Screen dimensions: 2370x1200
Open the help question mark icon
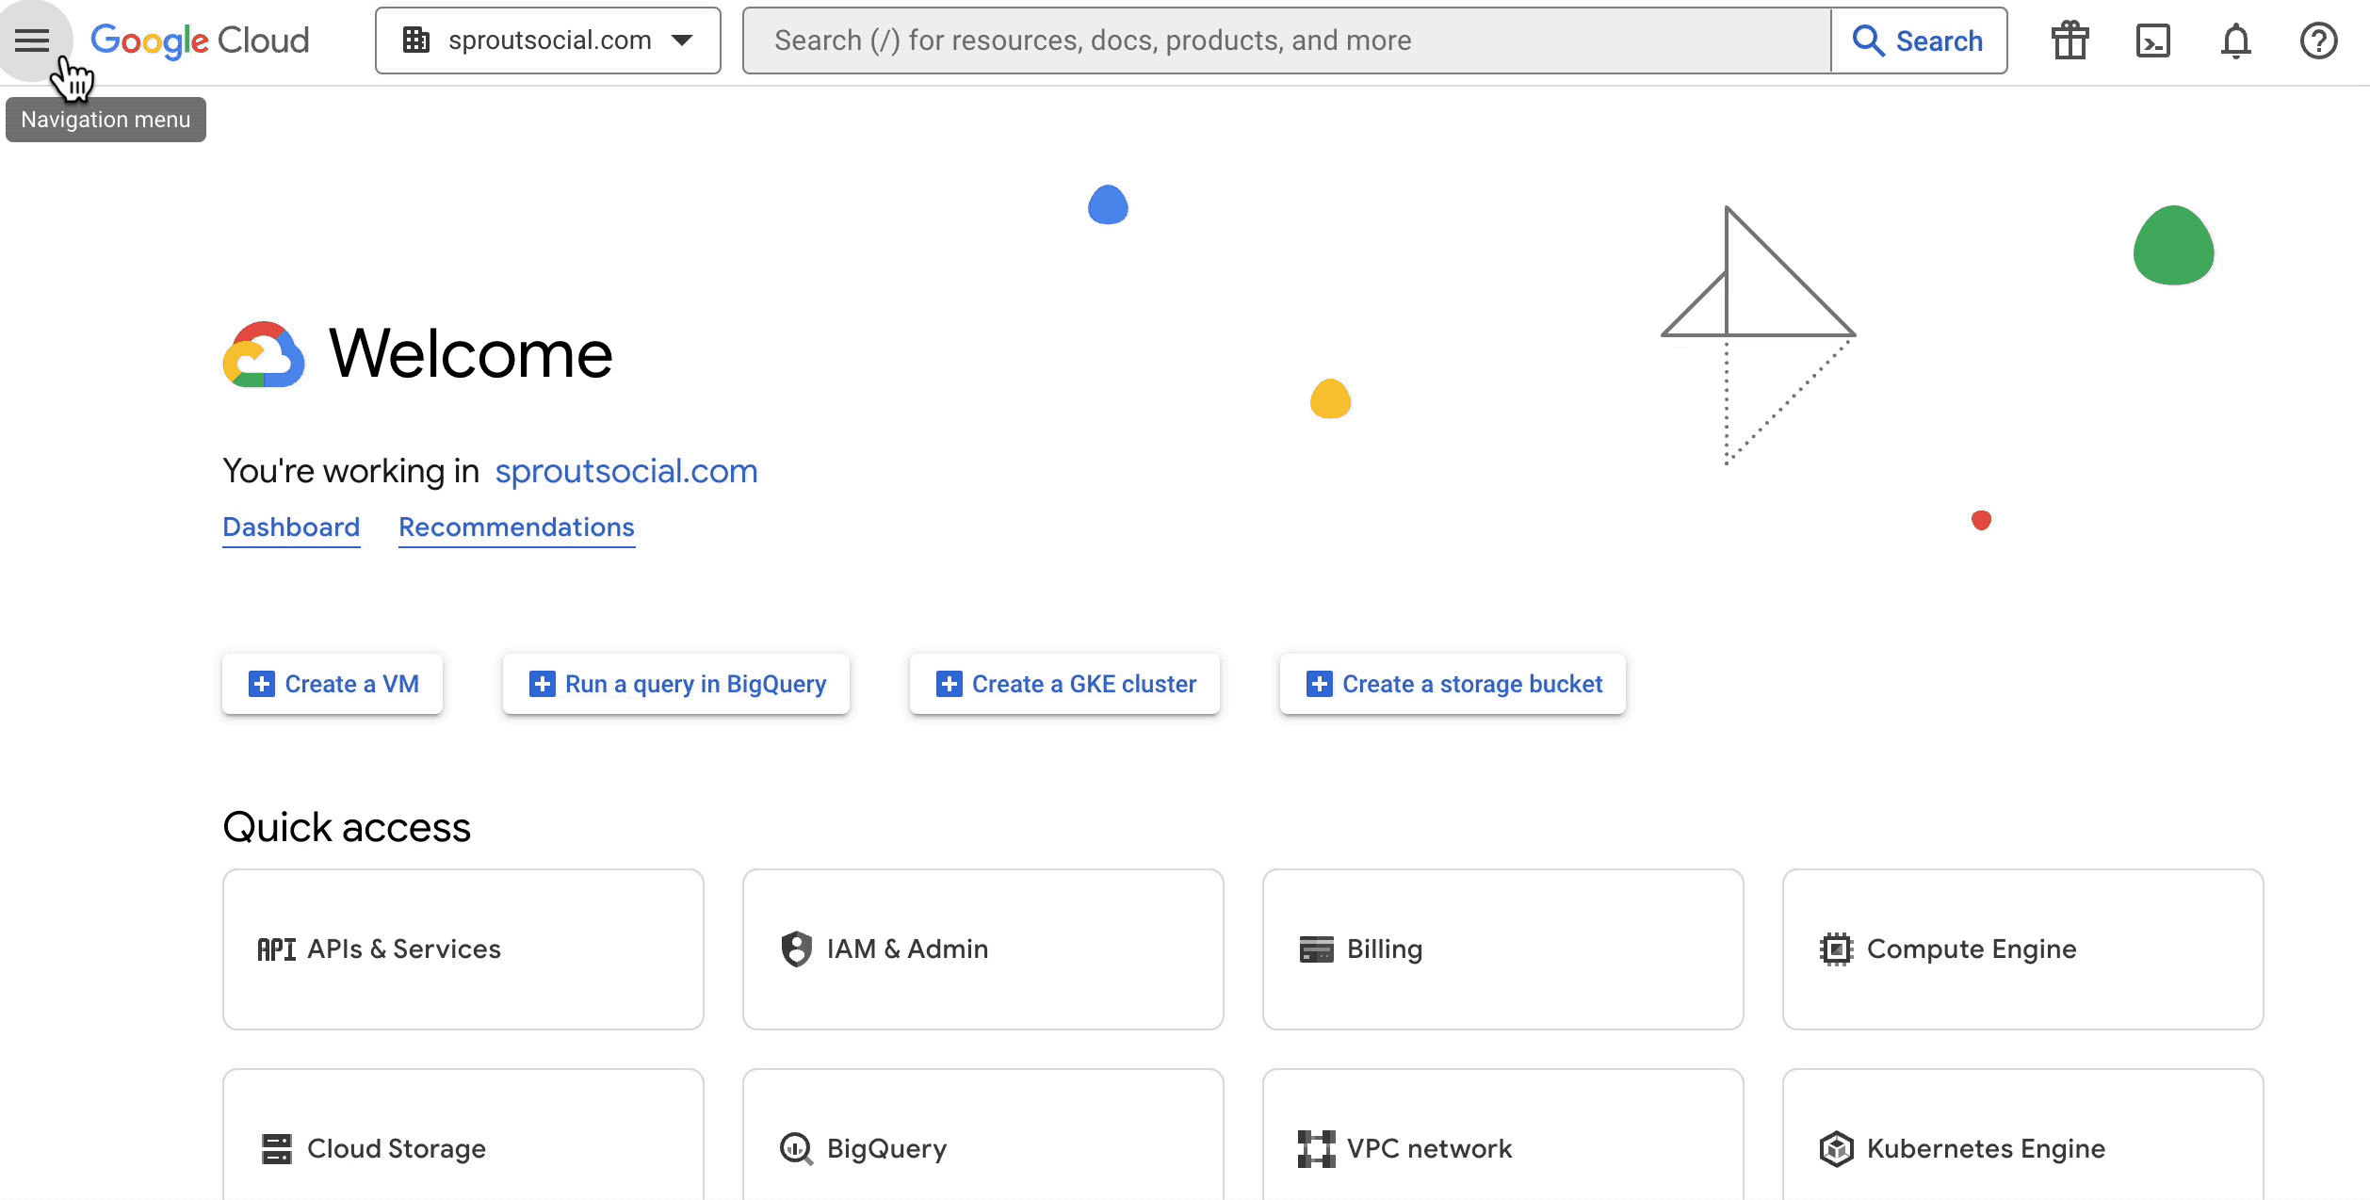click(x=2318, y=41)
